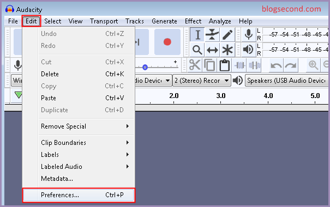Click the 5.0 mark on timeline ruler
The height and width of the screenshot is (207, 330).
[x=315, y=96]
